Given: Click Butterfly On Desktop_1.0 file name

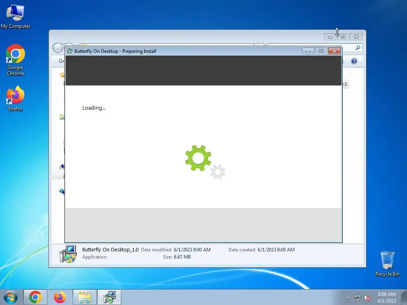Looking at the screenshot, I should pos(110,249).
